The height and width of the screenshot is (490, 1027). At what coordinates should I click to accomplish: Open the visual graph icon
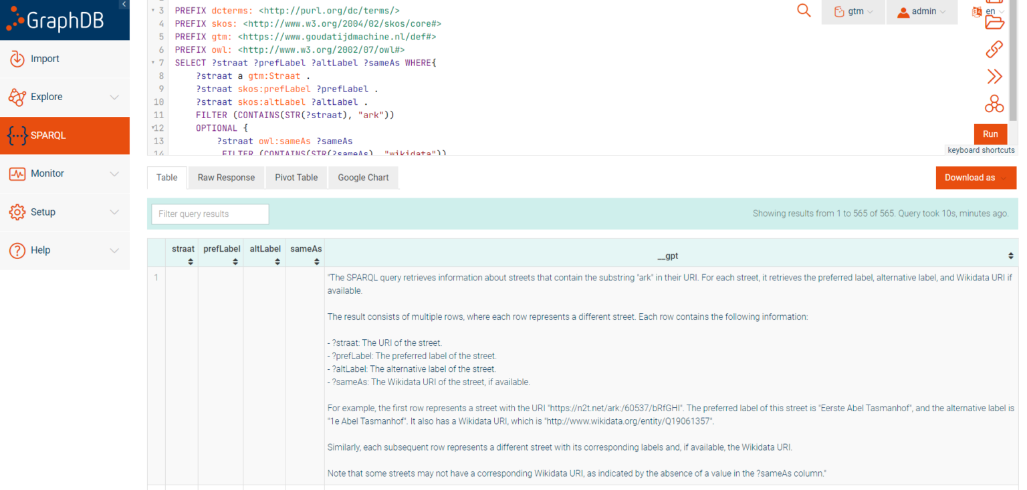994,104
